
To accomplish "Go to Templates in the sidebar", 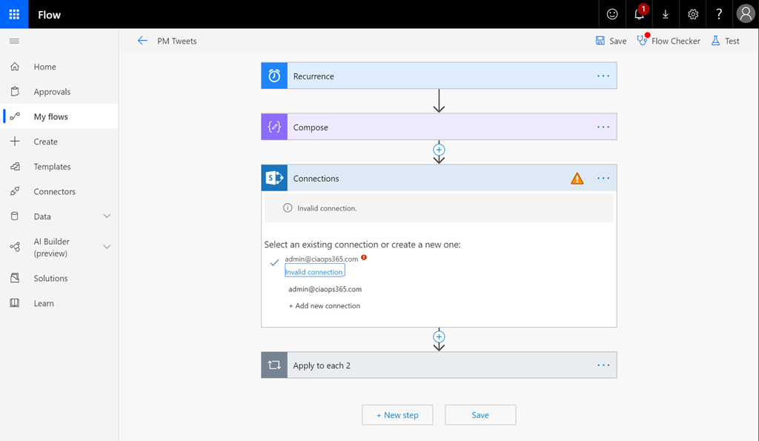I will 52,167.
